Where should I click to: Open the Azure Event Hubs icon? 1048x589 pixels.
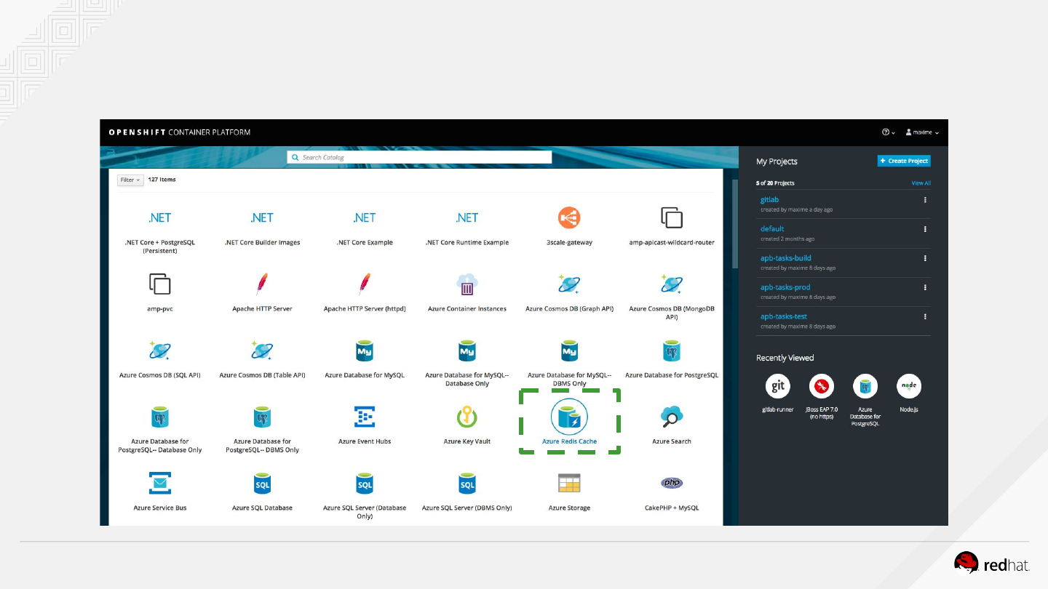pyautogui.click(x=365, y=417)
